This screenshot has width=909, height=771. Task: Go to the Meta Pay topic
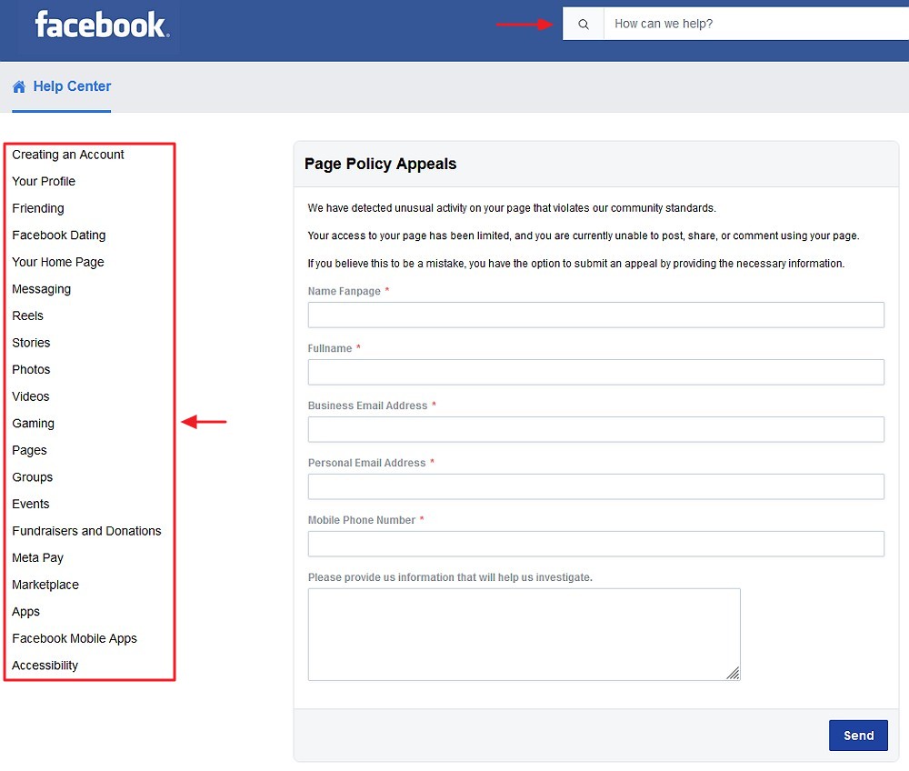(x=37, y=557)
